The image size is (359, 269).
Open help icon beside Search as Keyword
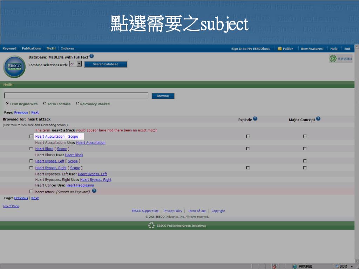point(94,191)
